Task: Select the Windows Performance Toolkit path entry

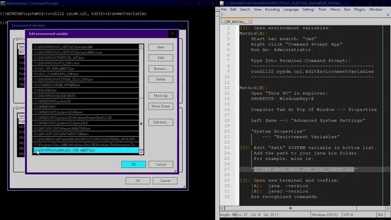Action: [x=86, y=145]
